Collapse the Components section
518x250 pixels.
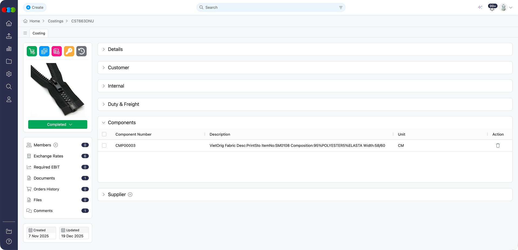[122, 123]
